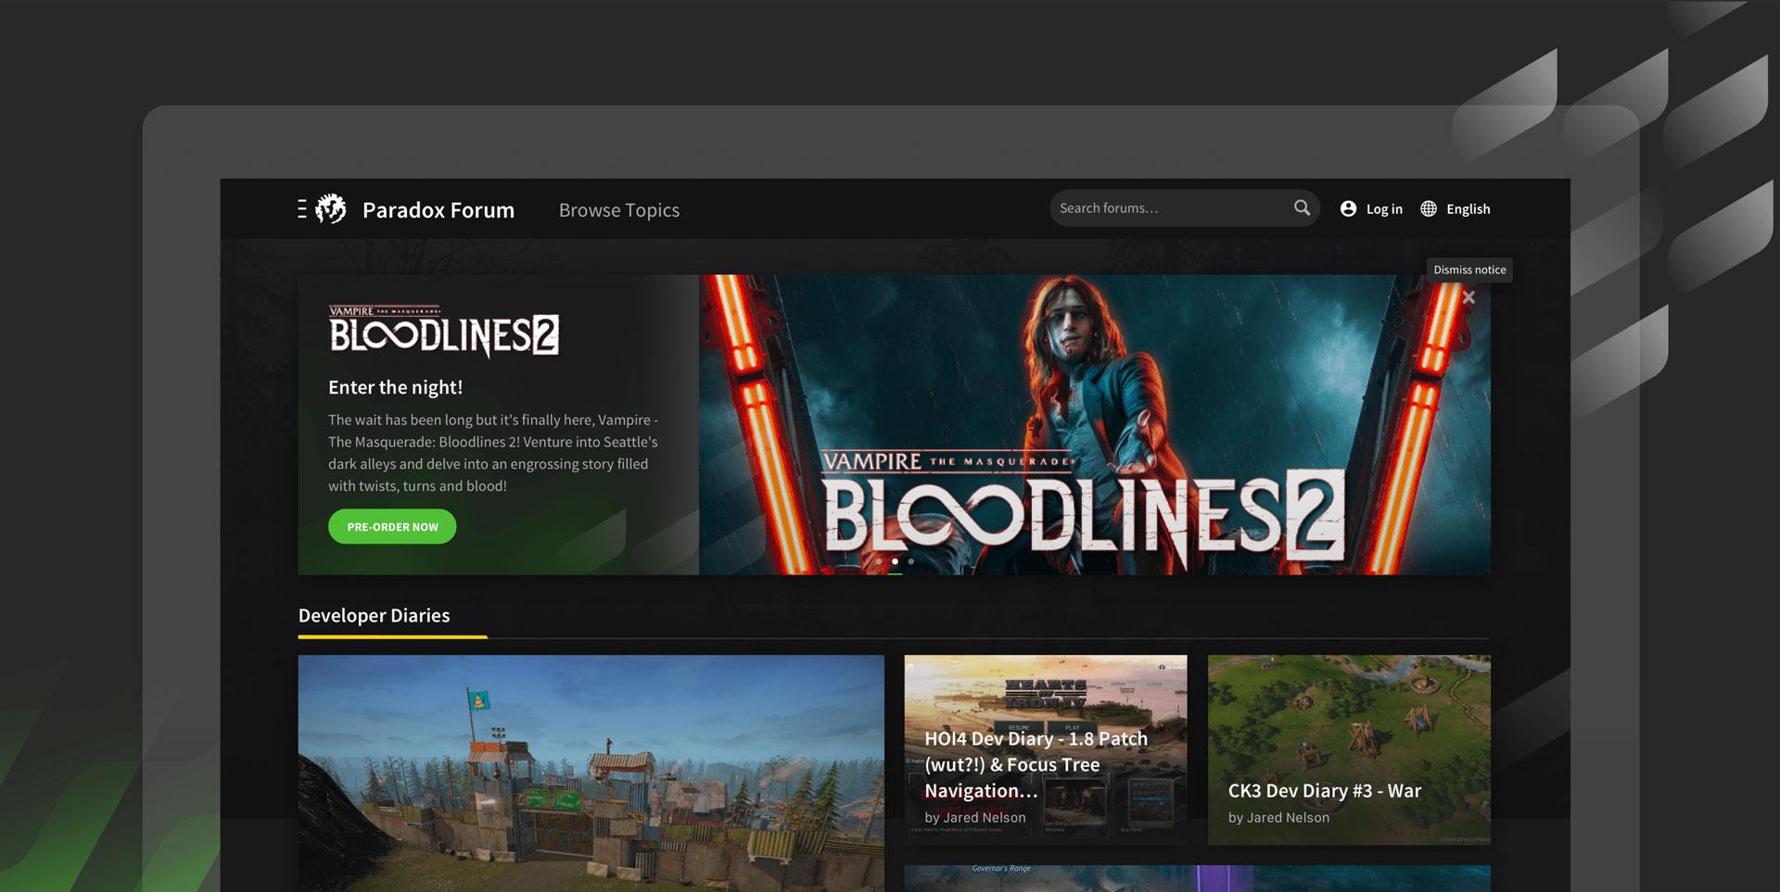This screenshot has width=1780, height=892.
Task: Click the Paradox Forum title
Action: tap(438, 210)
